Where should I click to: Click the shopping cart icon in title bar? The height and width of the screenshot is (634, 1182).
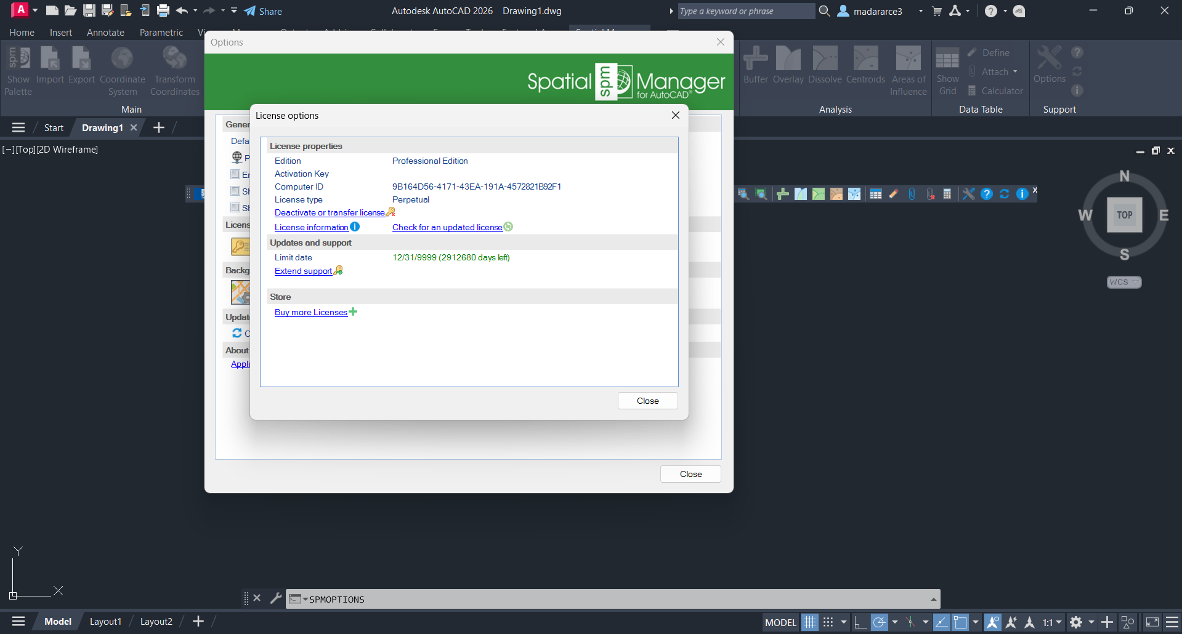[937, 11]
